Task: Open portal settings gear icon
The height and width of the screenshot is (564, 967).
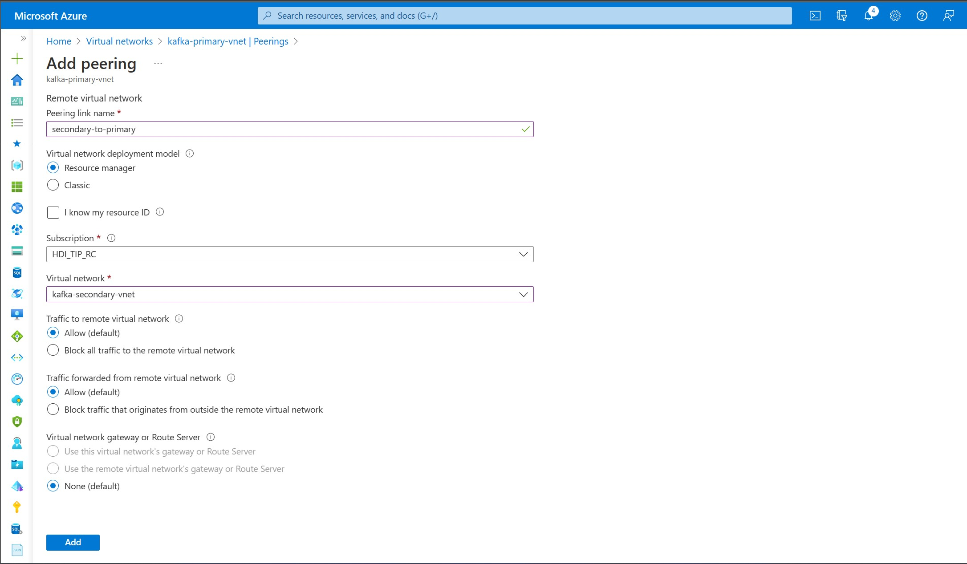Action: (x=895, y=16)
